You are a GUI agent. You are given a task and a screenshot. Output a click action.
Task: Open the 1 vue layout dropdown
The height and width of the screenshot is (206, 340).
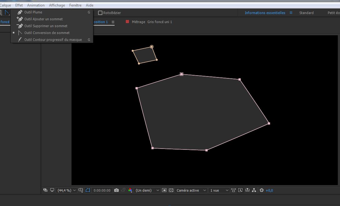[x=218, y=190]
